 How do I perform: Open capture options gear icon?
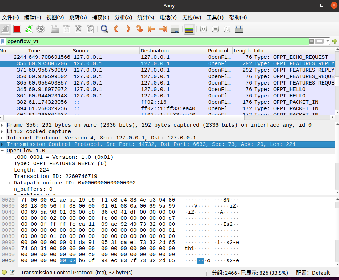[41, 29]
